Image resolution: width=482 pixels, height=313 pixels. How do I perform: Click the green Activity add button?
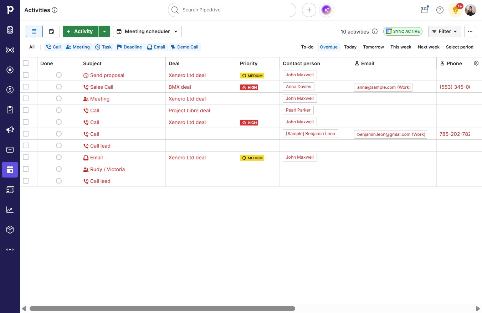click(x=81, y=31)
